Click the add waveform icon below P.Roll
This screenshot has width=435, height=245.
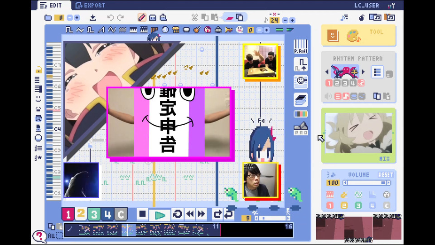[x=301, y=64]
